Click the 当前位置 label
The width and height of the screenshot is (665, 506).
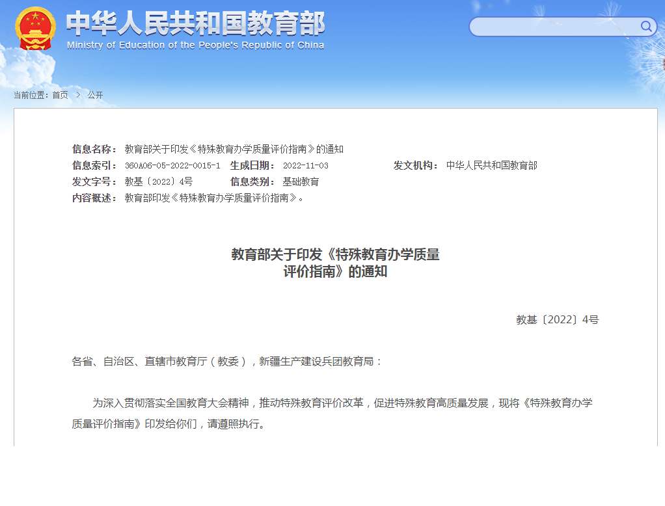click(x=31, y=95)
